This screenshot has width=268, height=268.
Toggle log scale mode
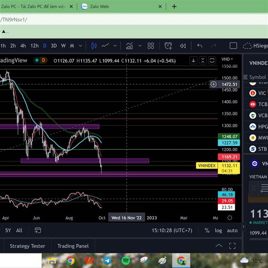(x=218, y=230)
